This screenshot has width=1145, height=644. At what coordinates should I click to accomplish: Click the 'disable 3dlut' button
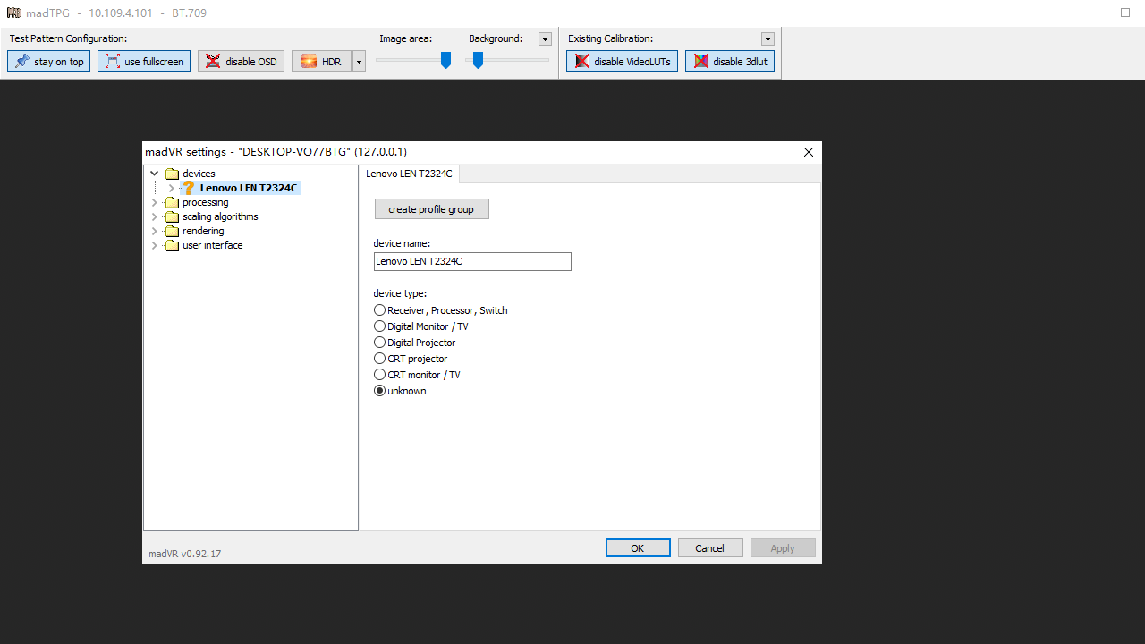[x=730, y=62]
